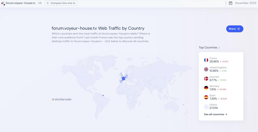Click the forum.voyeur-house.tv site favicon

point(3,3)
